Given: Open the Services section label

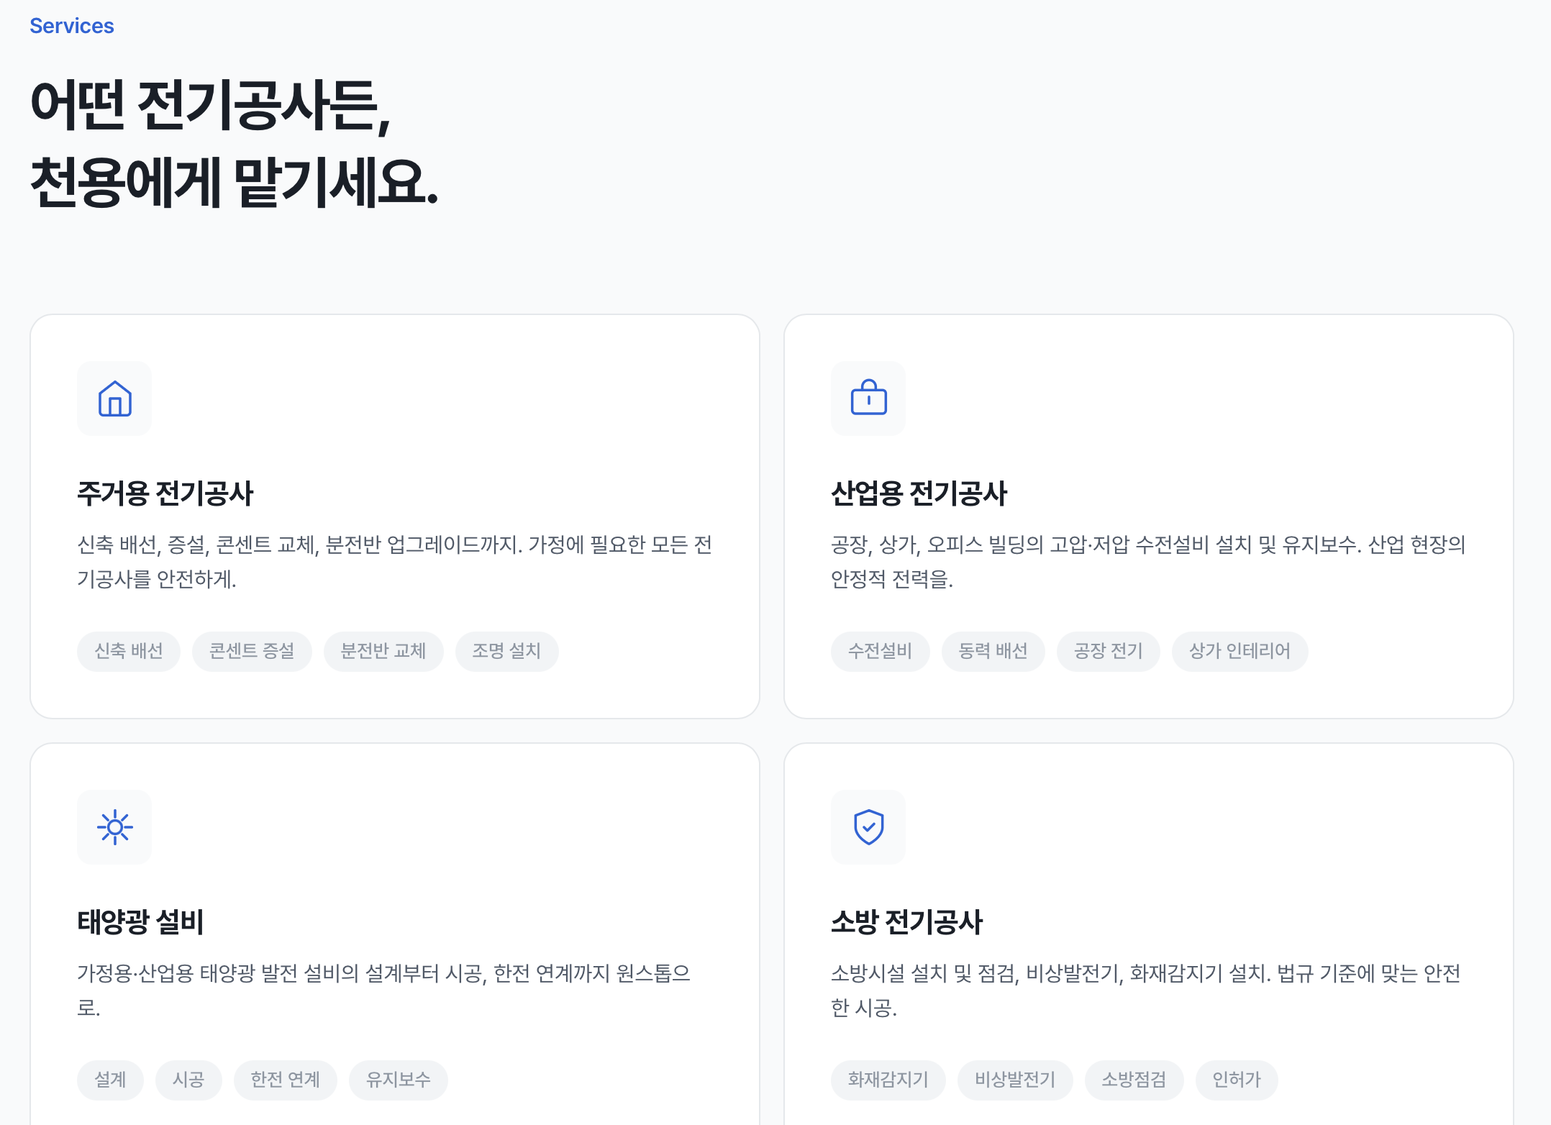Looking at the screenshot, I should pos(72,26).
